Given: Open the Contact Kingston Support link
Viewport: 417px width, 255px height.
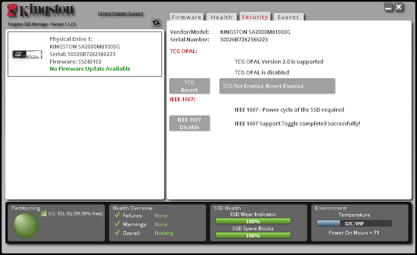Looking at the screenshot, I should pyautogui.click(x=120, y=13).
